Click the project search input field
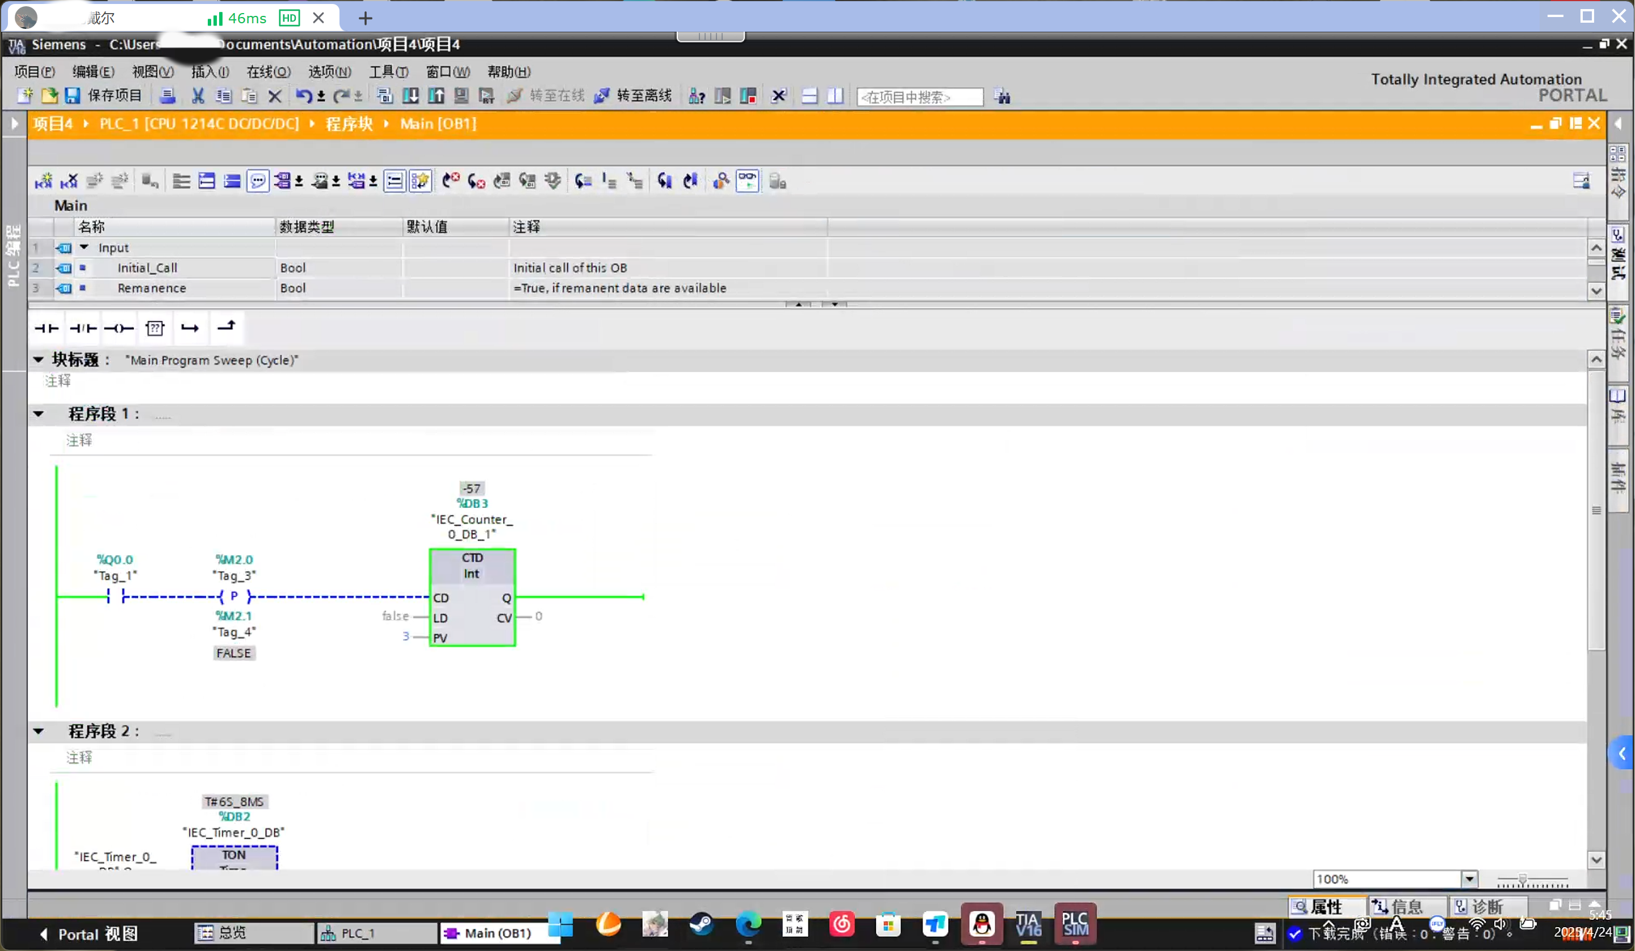The image size is (1635, 951). pyautogui.click(x=919, y=96)
